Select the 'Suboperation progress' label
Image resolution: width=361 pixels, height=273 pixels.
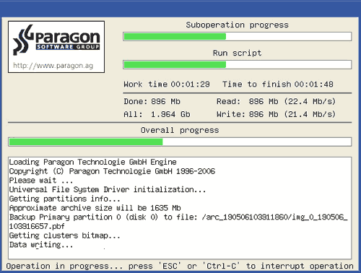coord(237,25)
